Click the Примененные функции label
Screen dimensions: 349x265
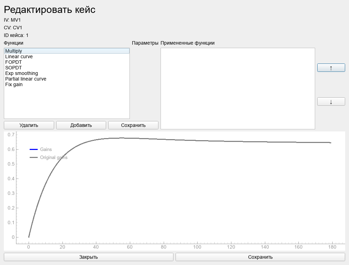(x=187, y=43)
